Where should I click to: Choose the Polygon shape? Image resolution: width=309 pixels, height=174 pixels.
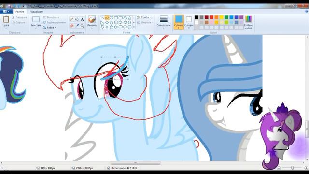point(125,18)
